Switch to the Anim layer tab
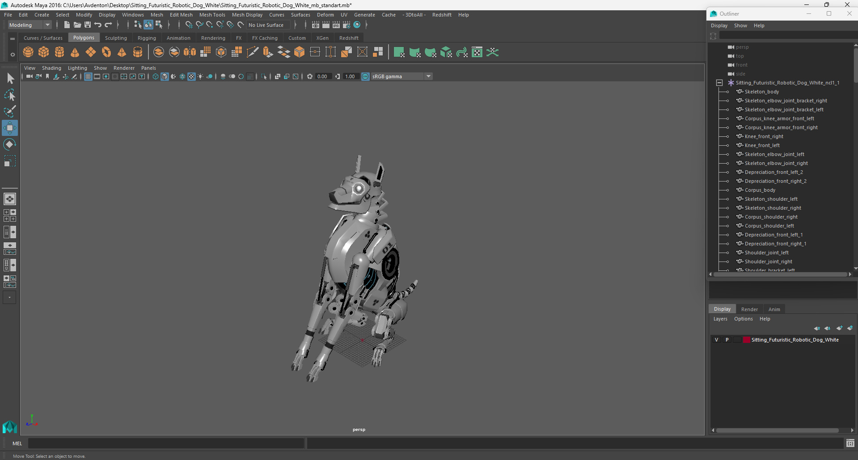Viewport: 858px width, 460px height. (x=774, y=309)
